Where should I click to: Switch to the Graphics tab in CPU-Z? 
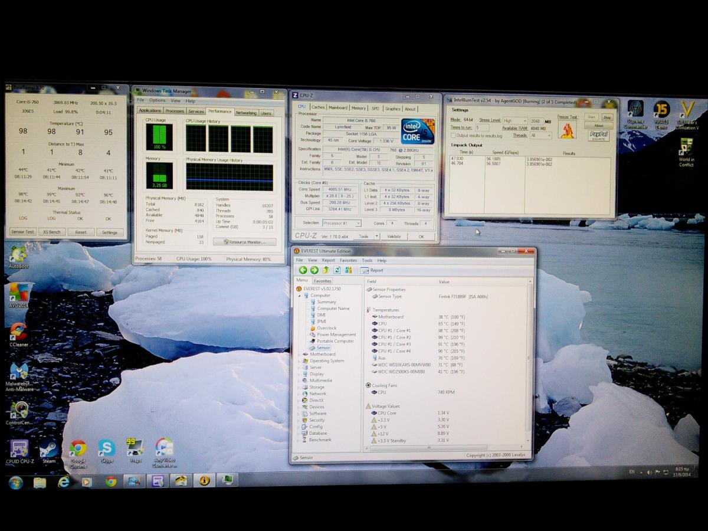coord(392,109)
